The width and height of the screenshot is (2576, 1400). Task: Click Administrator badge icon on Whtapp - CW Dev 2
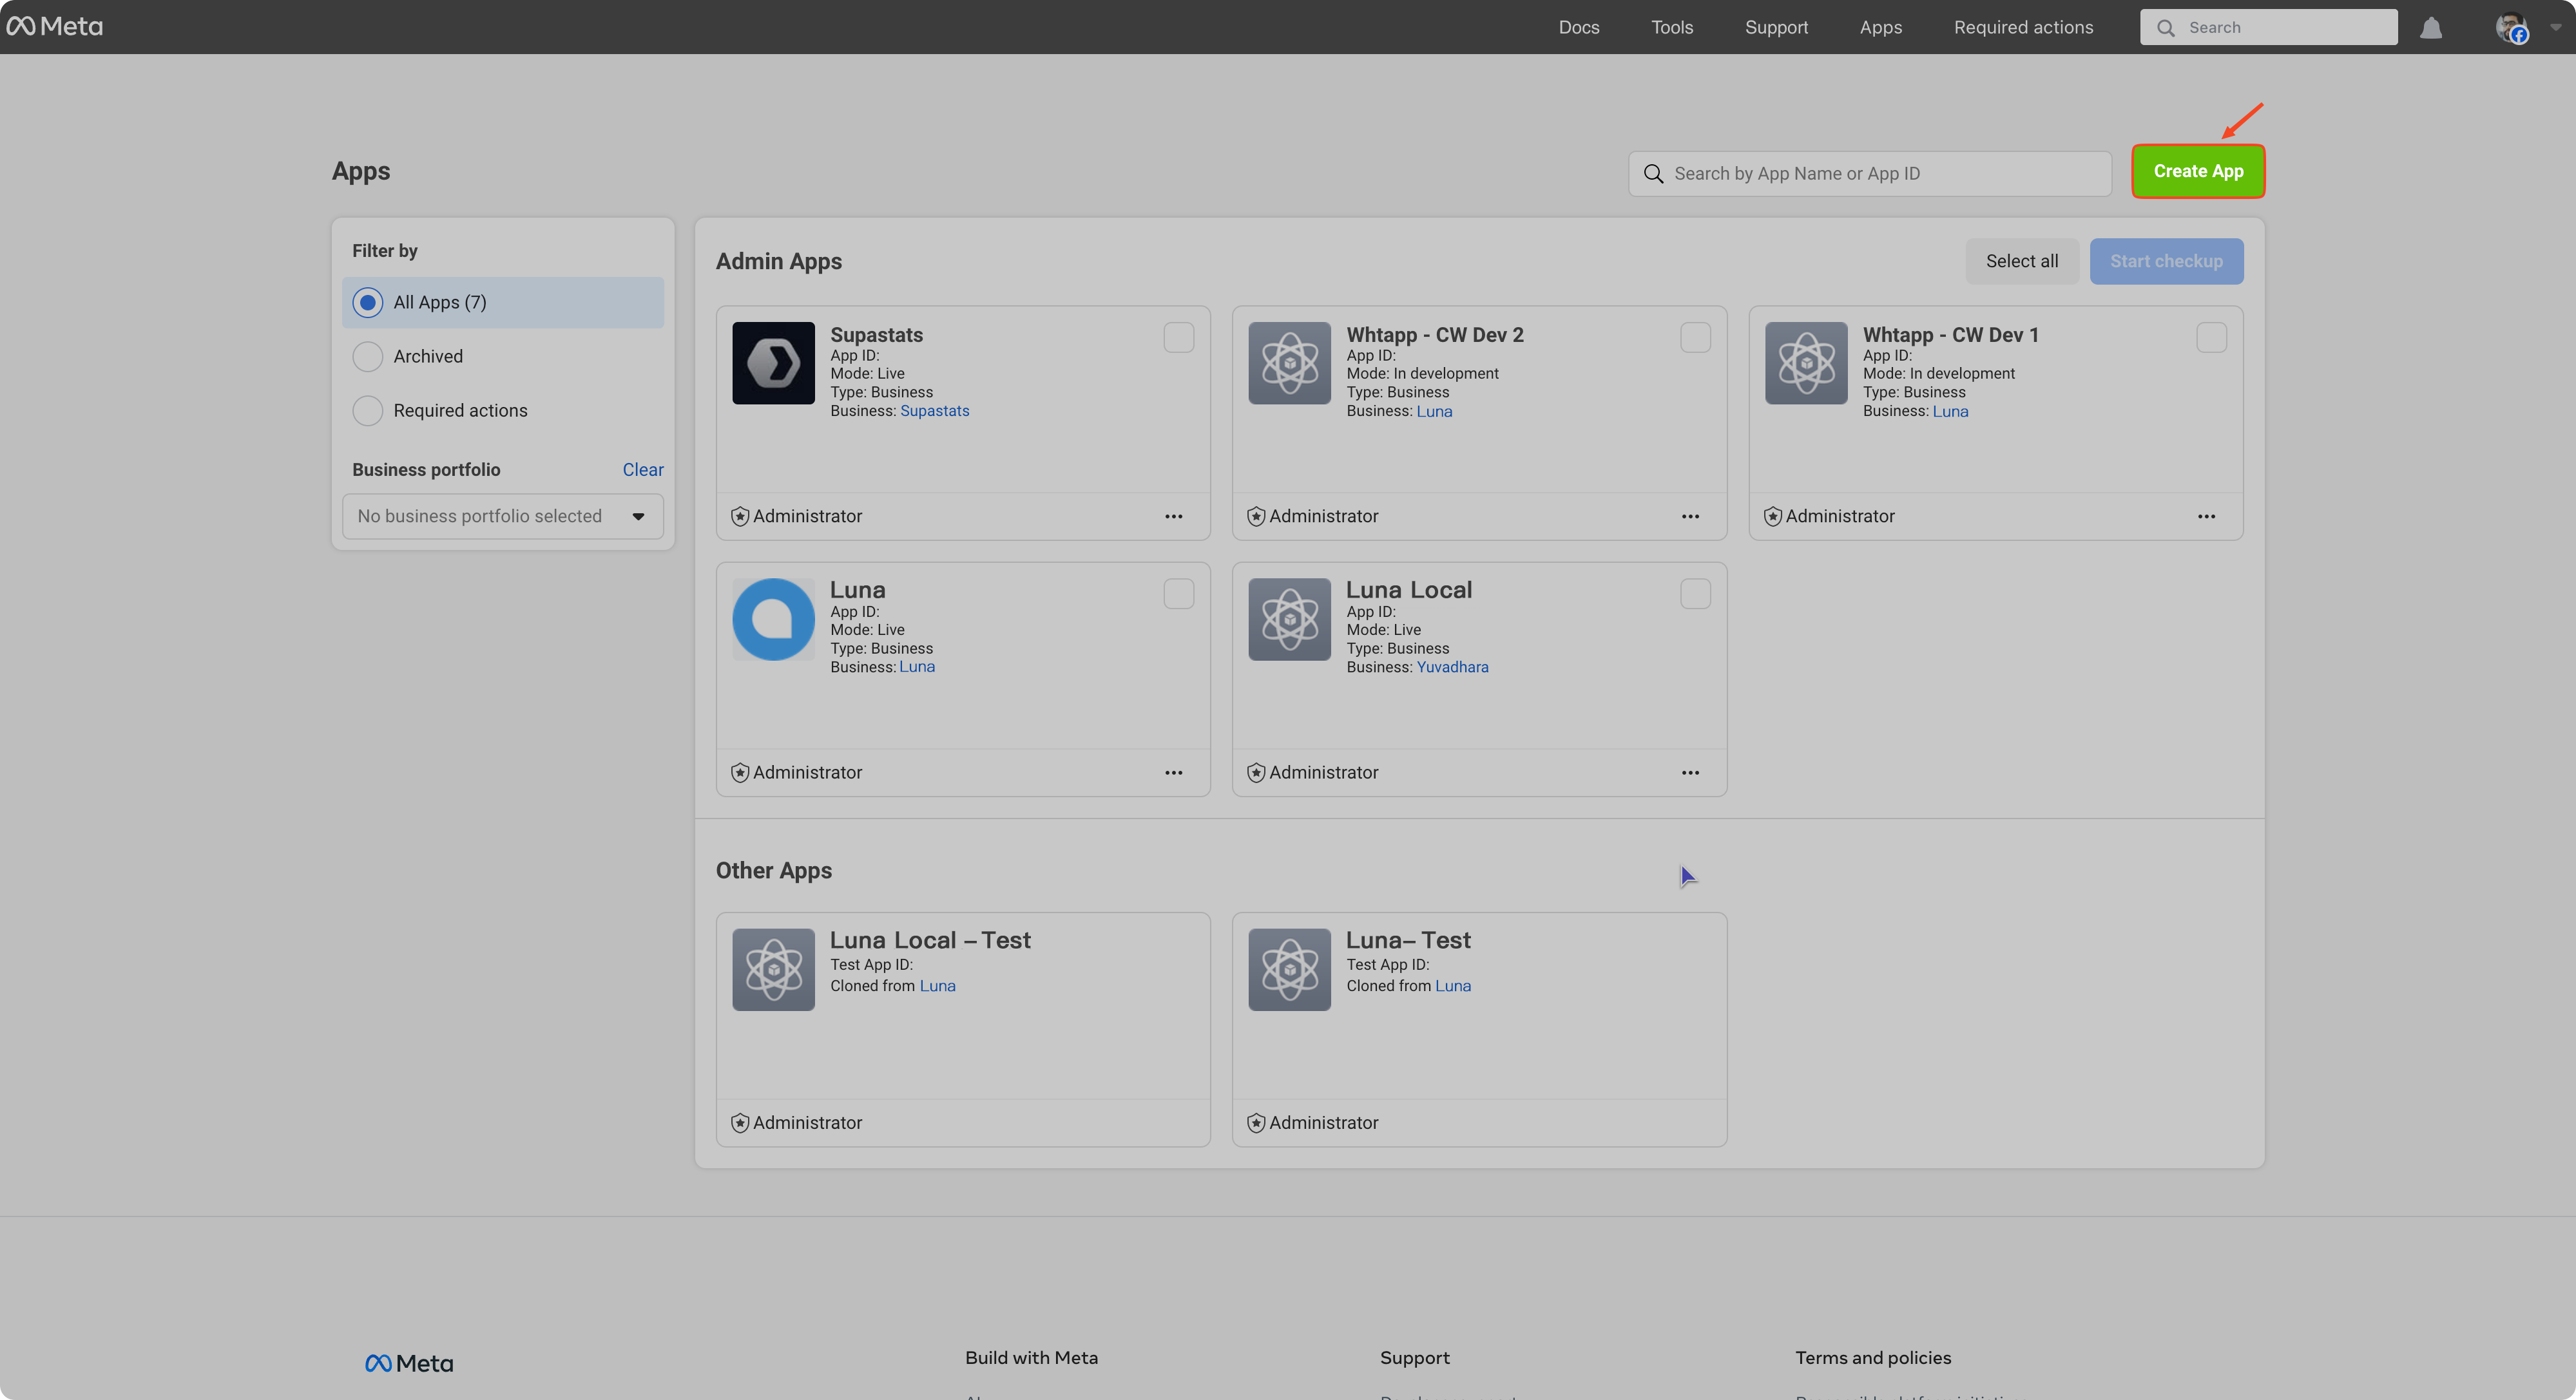tap(1256, 516)
